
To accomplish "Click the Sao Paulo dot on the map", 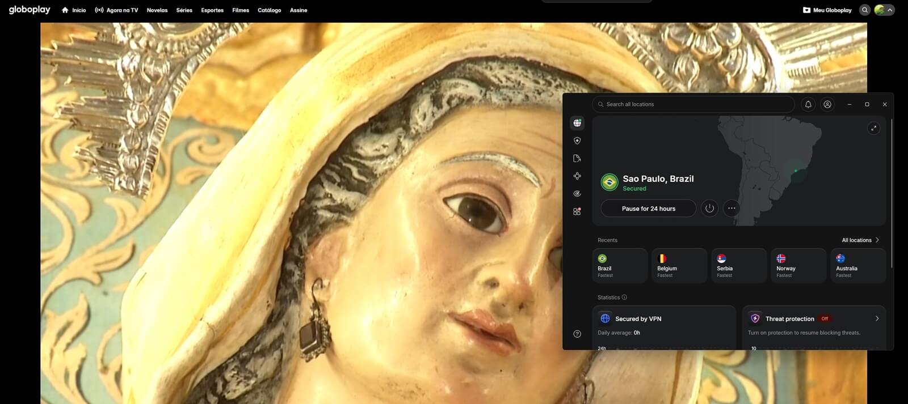I will pyautogui.click(x=796, y=171).
